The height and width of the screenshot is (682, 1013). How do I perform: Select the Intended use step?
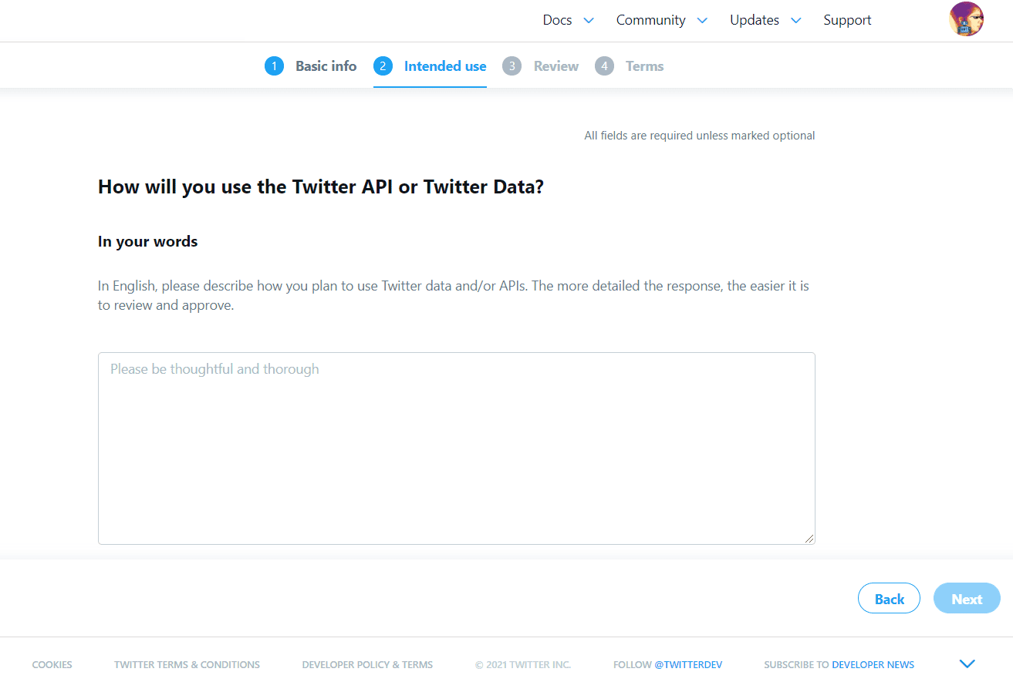pyautogui.click(x=445, y=66)
